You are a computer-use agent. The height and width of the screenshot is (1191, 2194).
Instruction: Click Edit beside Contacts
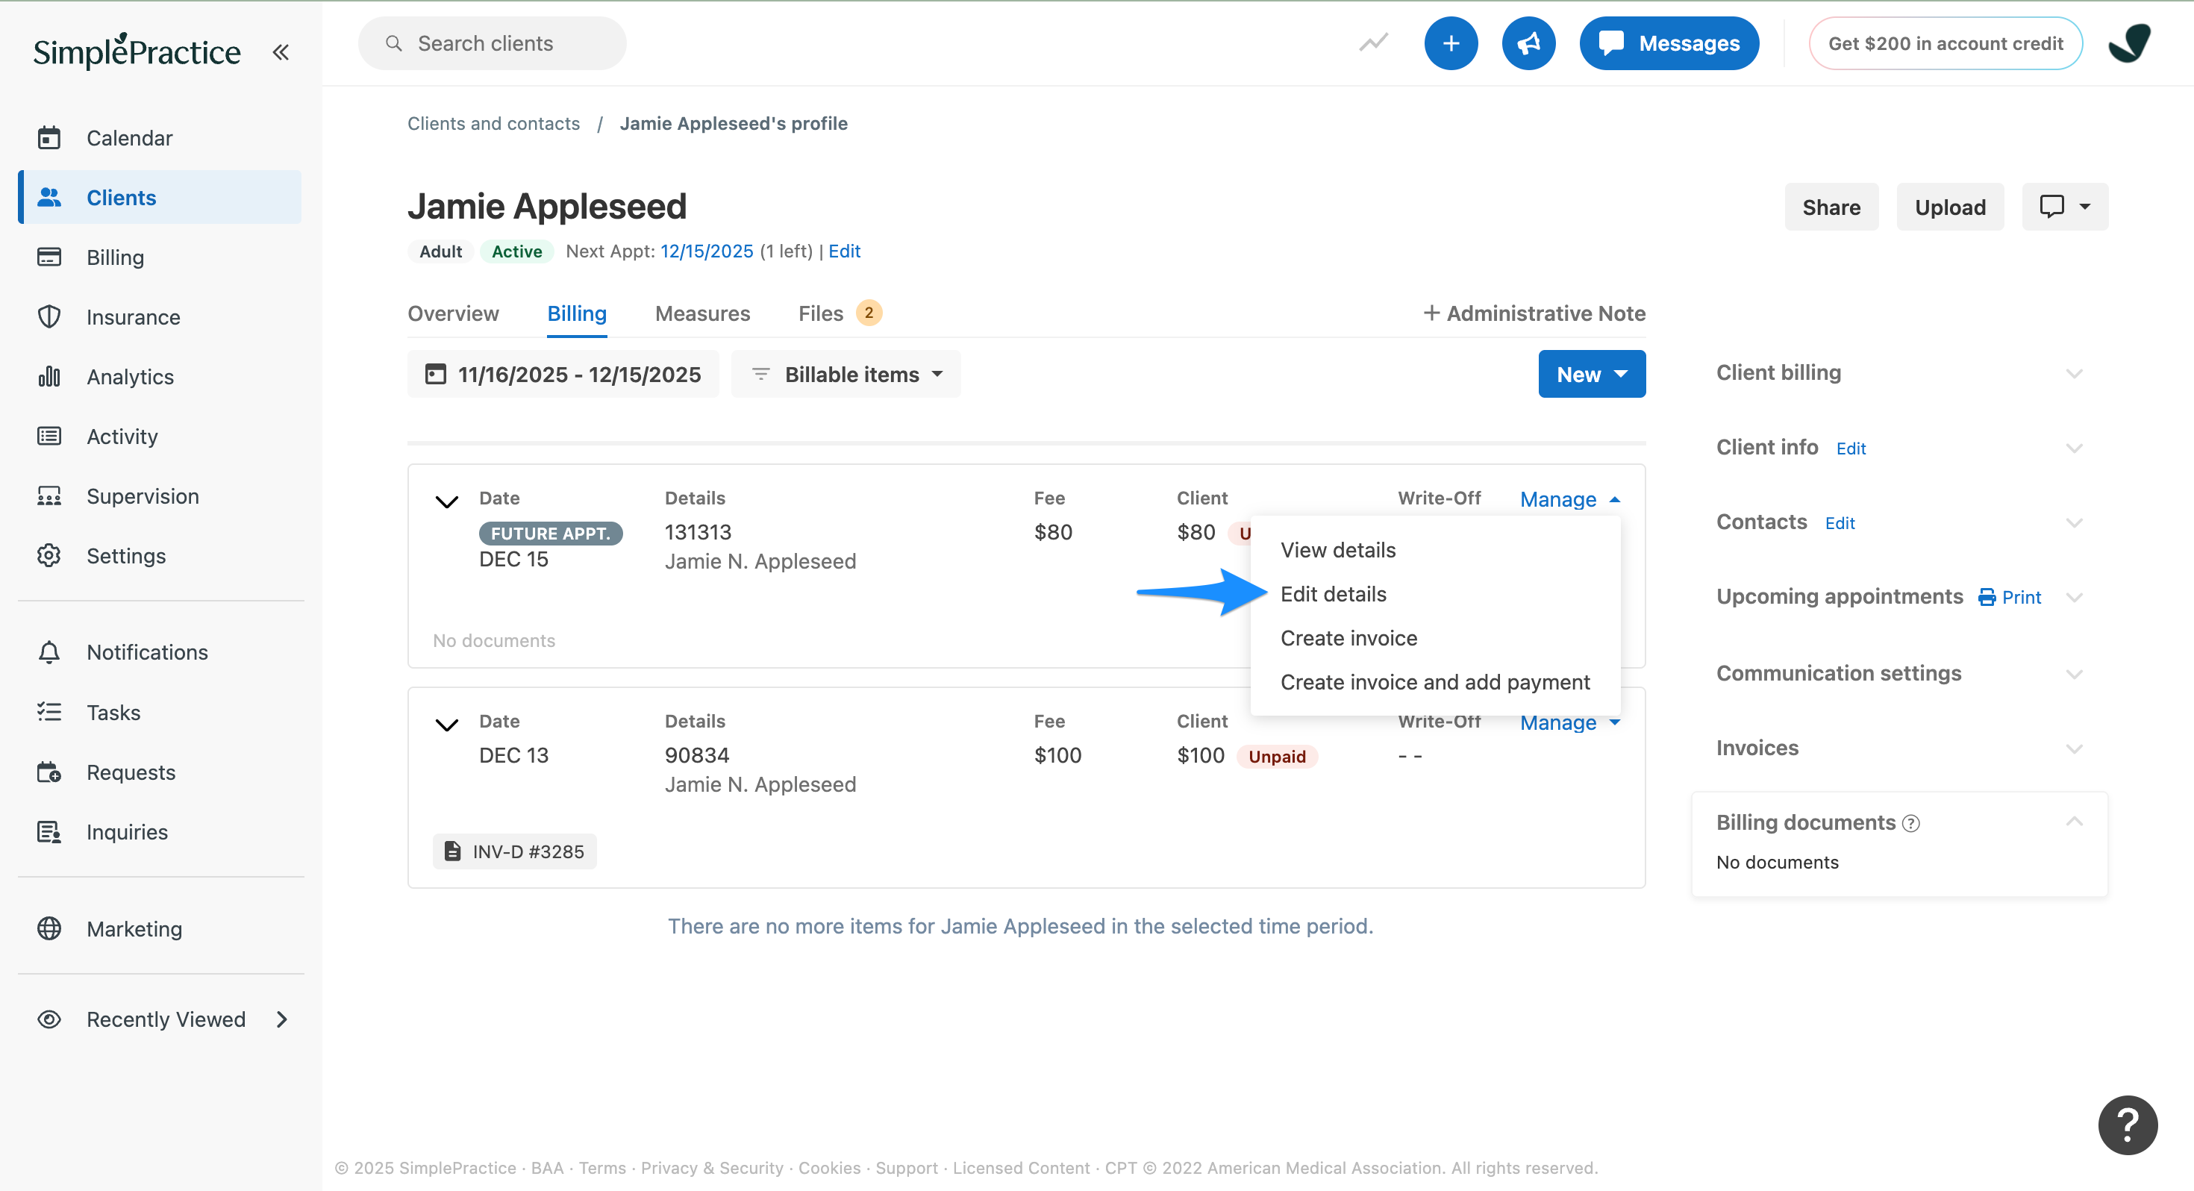1840,524
